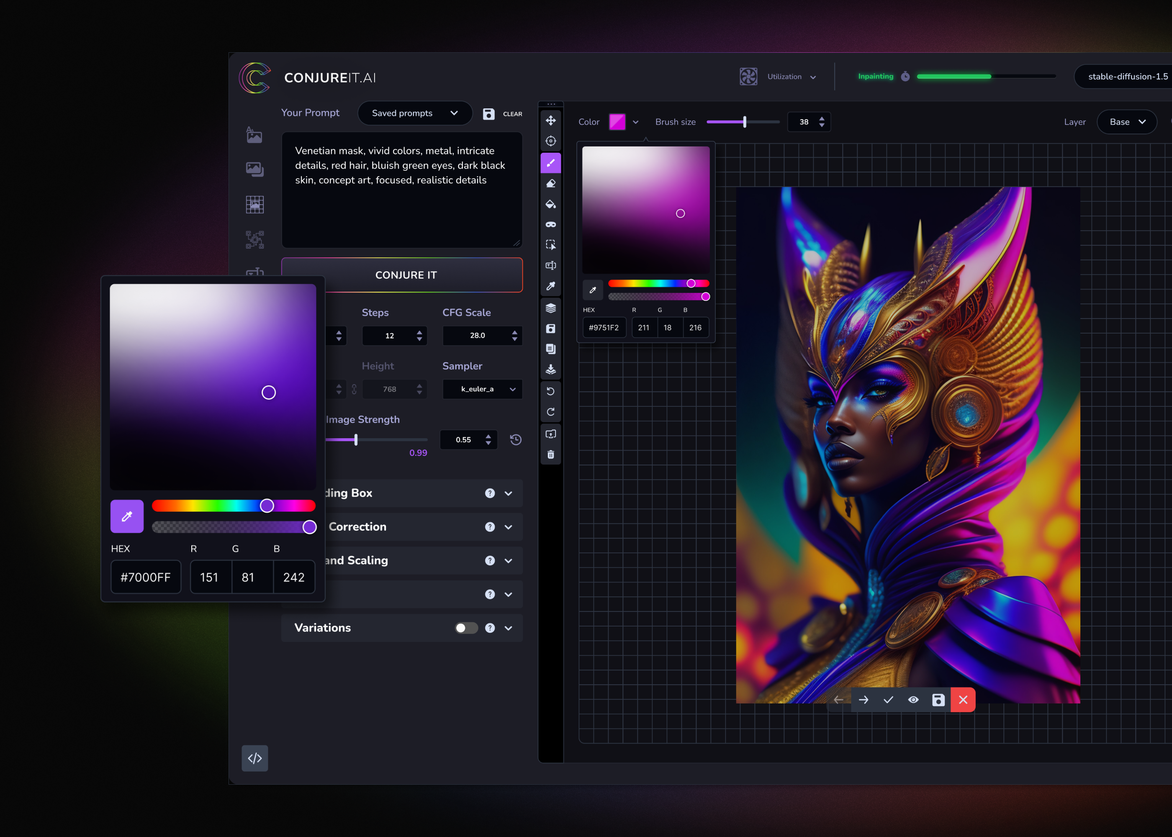
Task: Select the Paint bucket fill tool
Action: (x=550, y=205)
